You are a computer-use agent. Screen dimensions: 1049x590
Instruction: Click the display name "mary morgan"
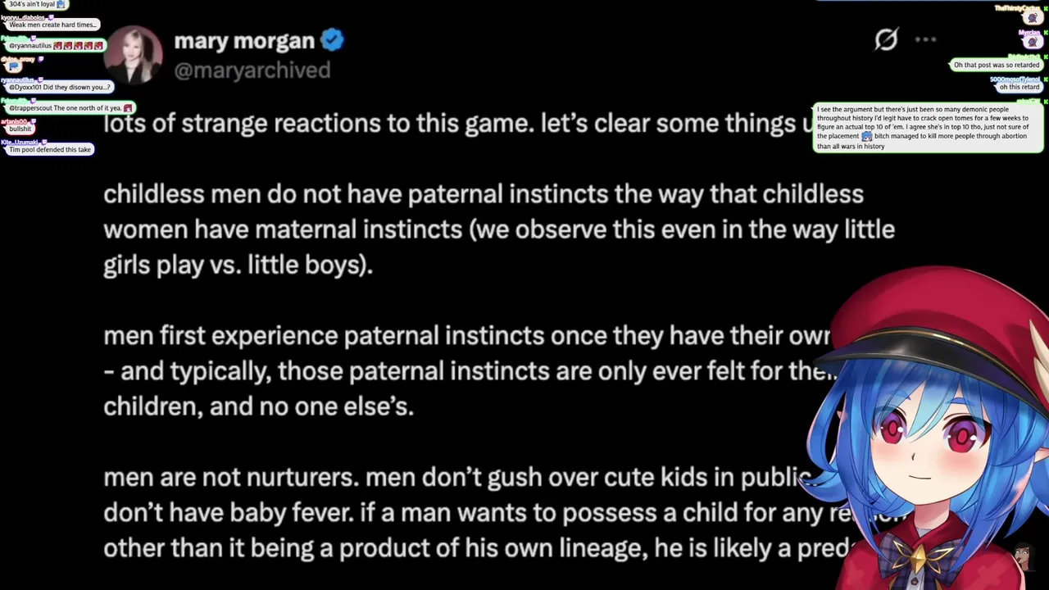(x=244, y=40)
